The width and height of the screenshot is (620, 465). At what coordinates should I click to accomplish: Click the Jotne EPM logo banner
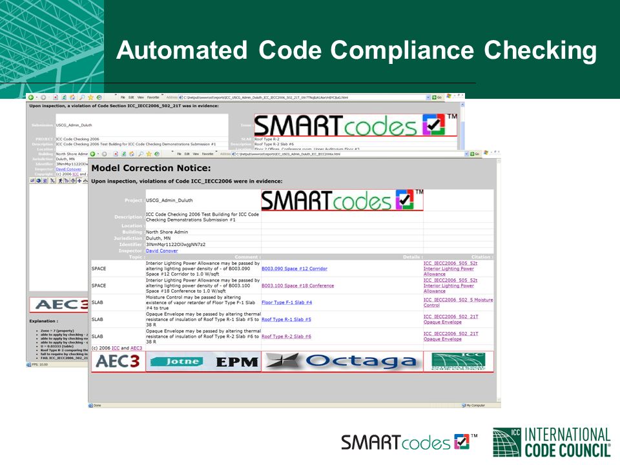click(203, 362)
